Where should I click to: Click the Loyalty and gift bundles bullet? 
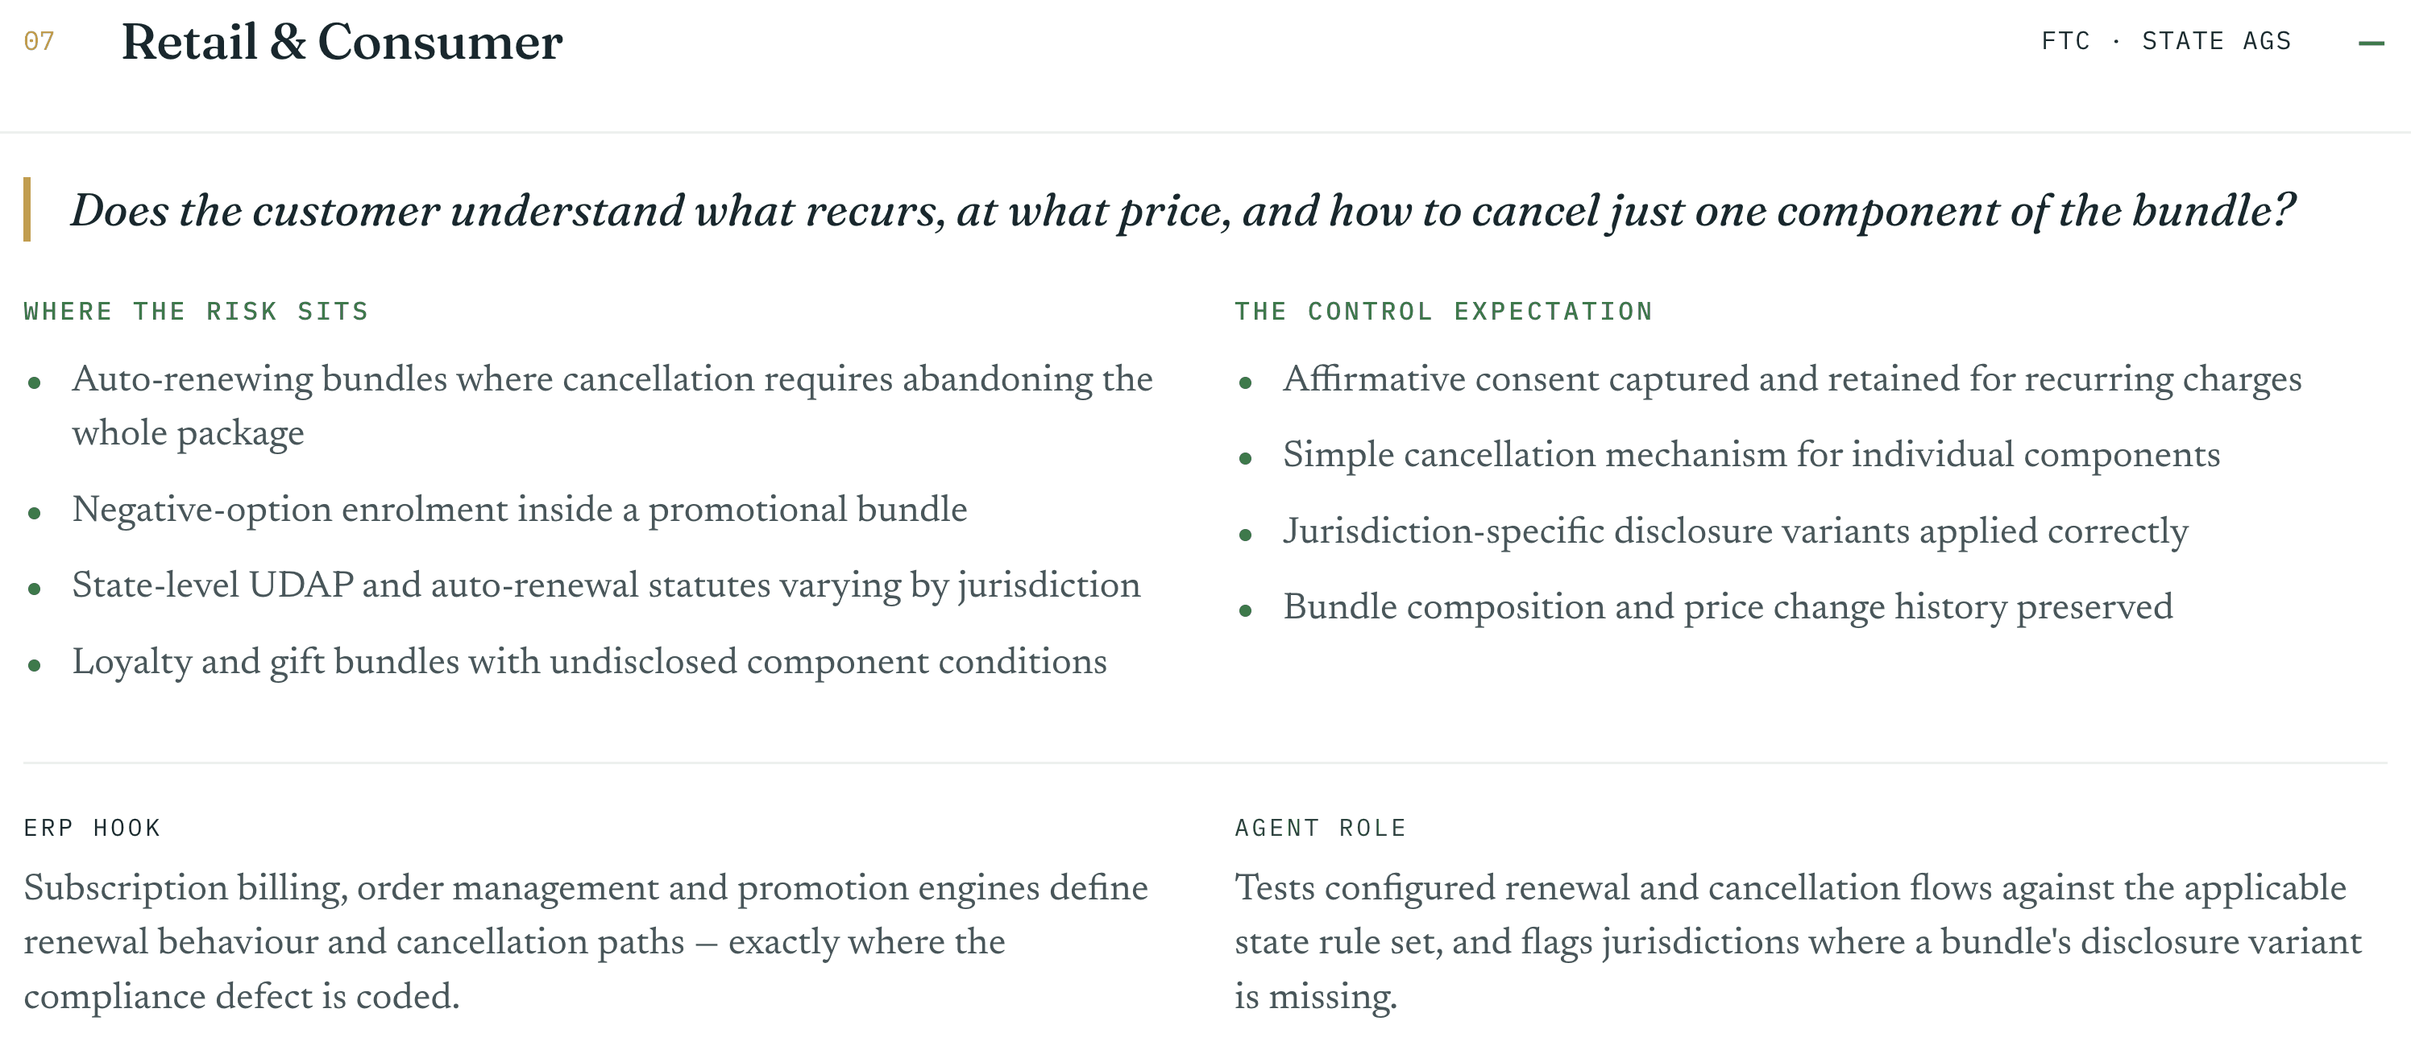pos(590,662)
